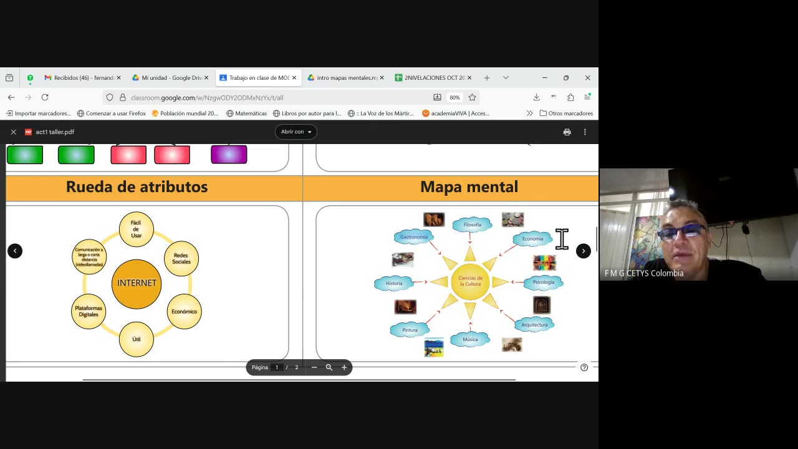The width and height of the screenshot is (798, 449).
Task: Zoom out with the minus button
Action: coord(314,367)
